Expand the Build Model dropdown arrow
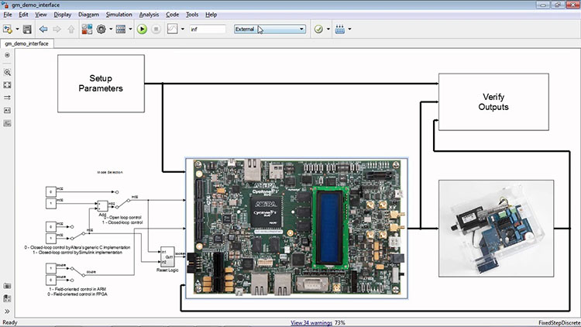 349,29
